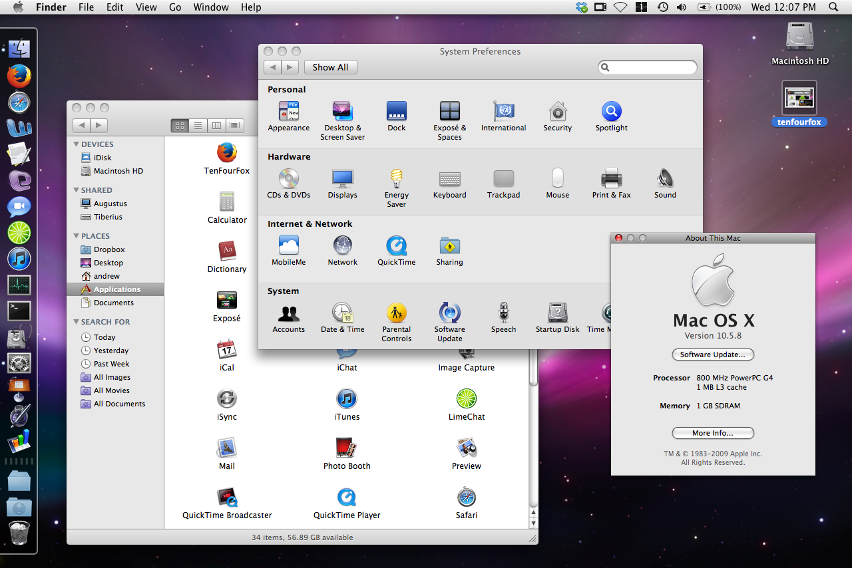Open the Edit menu
The image size is (852, 568).
(x=115, y=7)
